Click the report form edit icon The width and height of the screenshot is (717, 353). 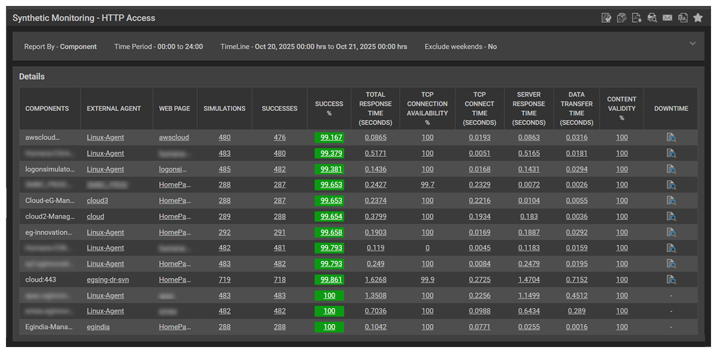(606, 18)
